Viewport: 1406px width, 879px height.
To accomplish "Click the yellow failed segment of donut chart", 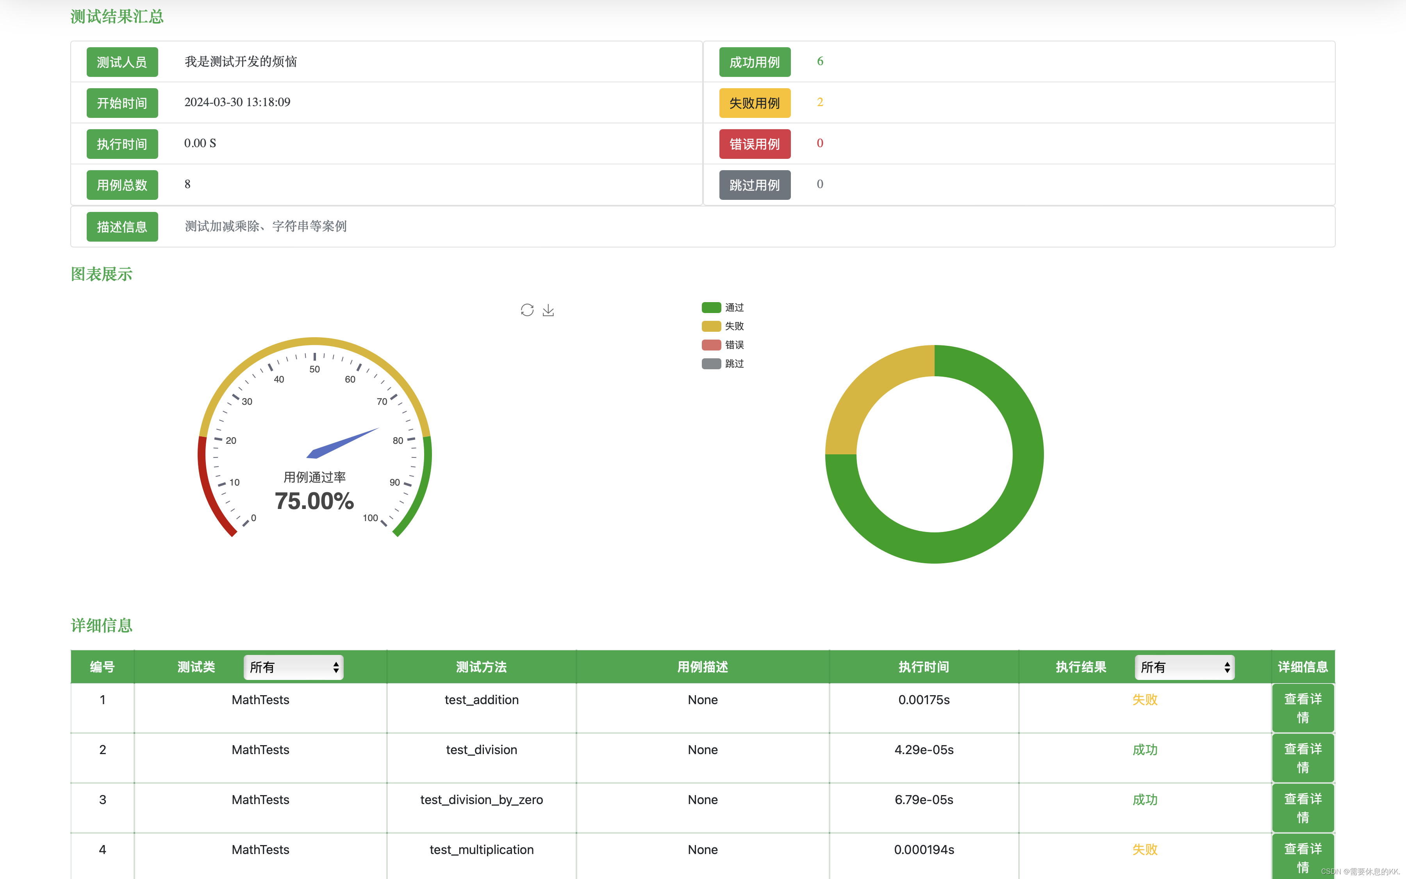I will coord(868,388).
